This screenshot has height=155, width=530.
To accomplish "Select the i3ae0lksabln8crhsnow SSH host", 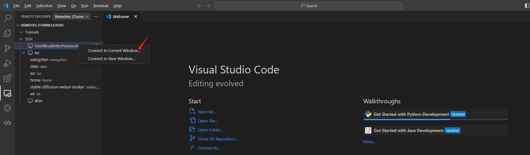I will pos(59,46).
